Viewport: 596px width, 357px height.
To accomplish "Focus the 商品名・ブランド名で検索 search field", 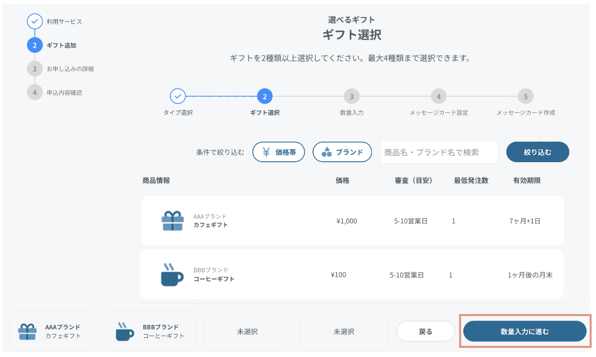I will pyautogui.click(x=439, y=152).
